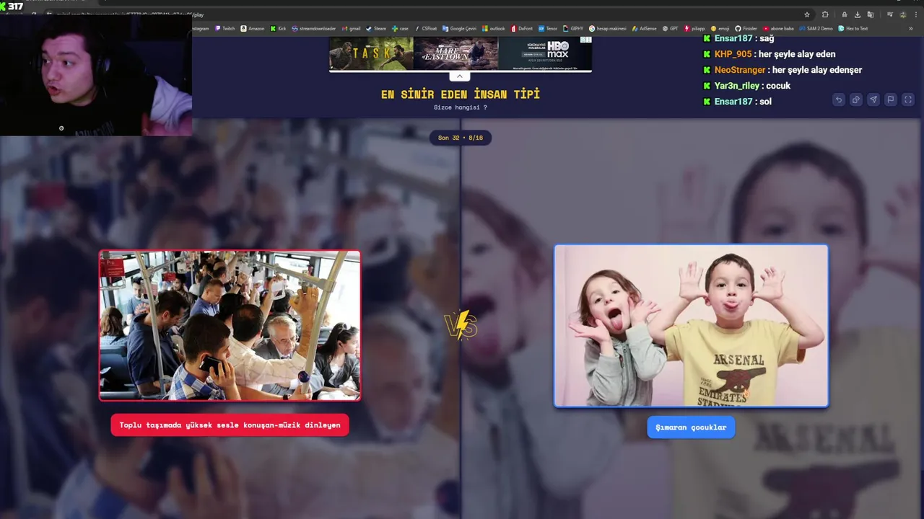Open the CSFloat bookmark
Viewport: 924px width, 519px height.
click(x=426, y=29)
